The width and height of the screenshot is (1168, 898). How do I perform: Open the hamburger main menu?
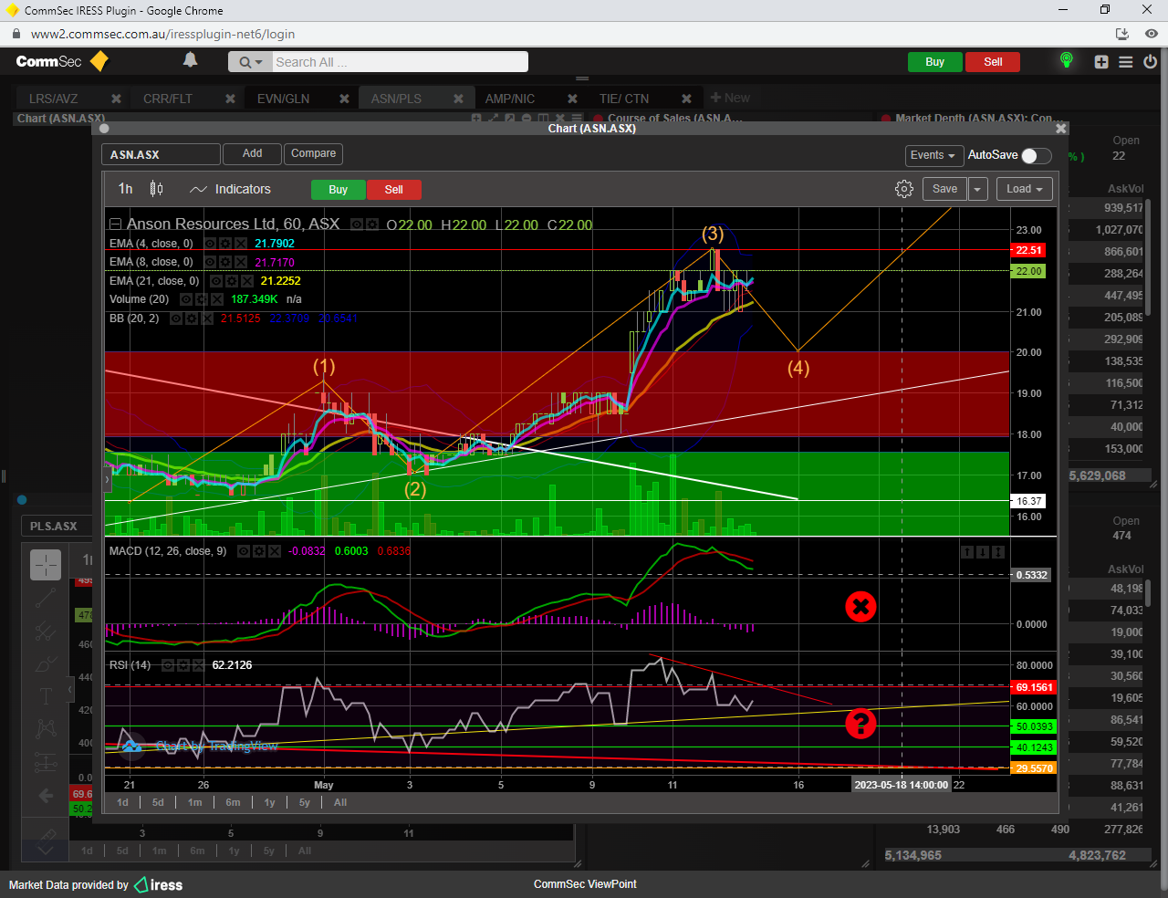1126,62
